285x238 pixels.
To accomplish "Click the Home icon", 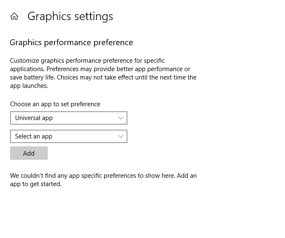I will (x=14, y=16).
